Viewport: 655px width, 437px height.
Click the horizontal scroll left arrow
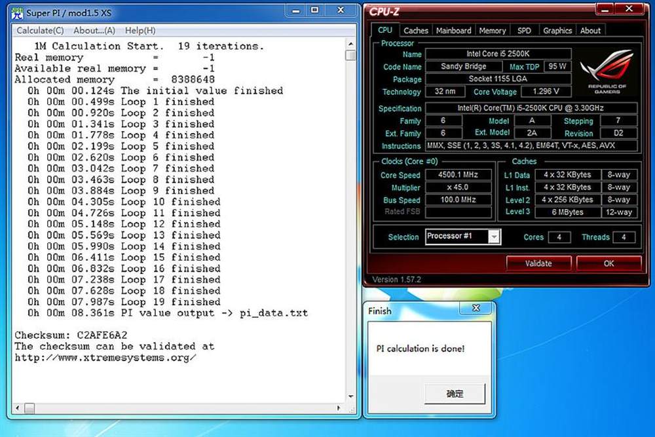tap(18, 408)
